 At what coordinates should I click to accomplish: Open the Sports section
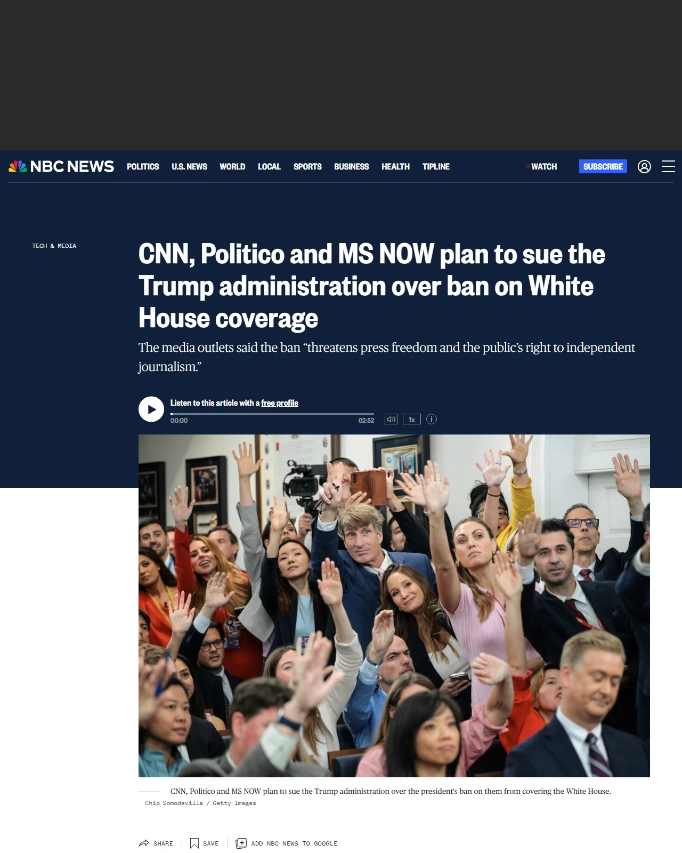pyautogui.click(x=307, y=167)
